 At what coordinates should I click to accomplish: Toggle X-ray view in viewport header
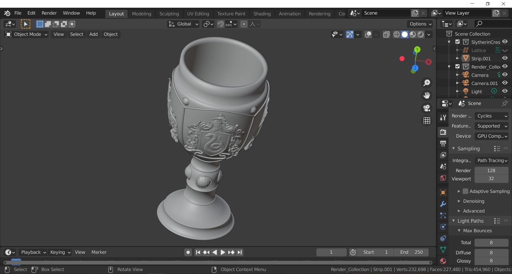pos(386,35)
